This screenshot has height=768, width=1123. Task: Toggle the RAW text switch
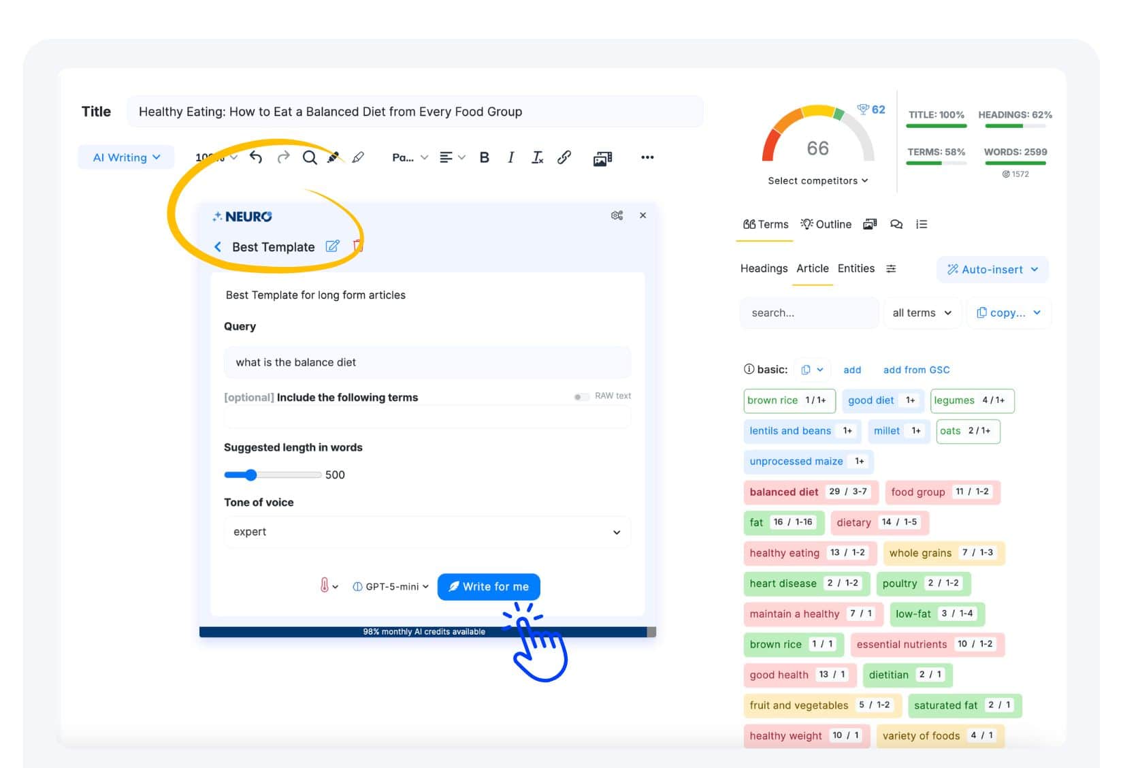point(581,396)
